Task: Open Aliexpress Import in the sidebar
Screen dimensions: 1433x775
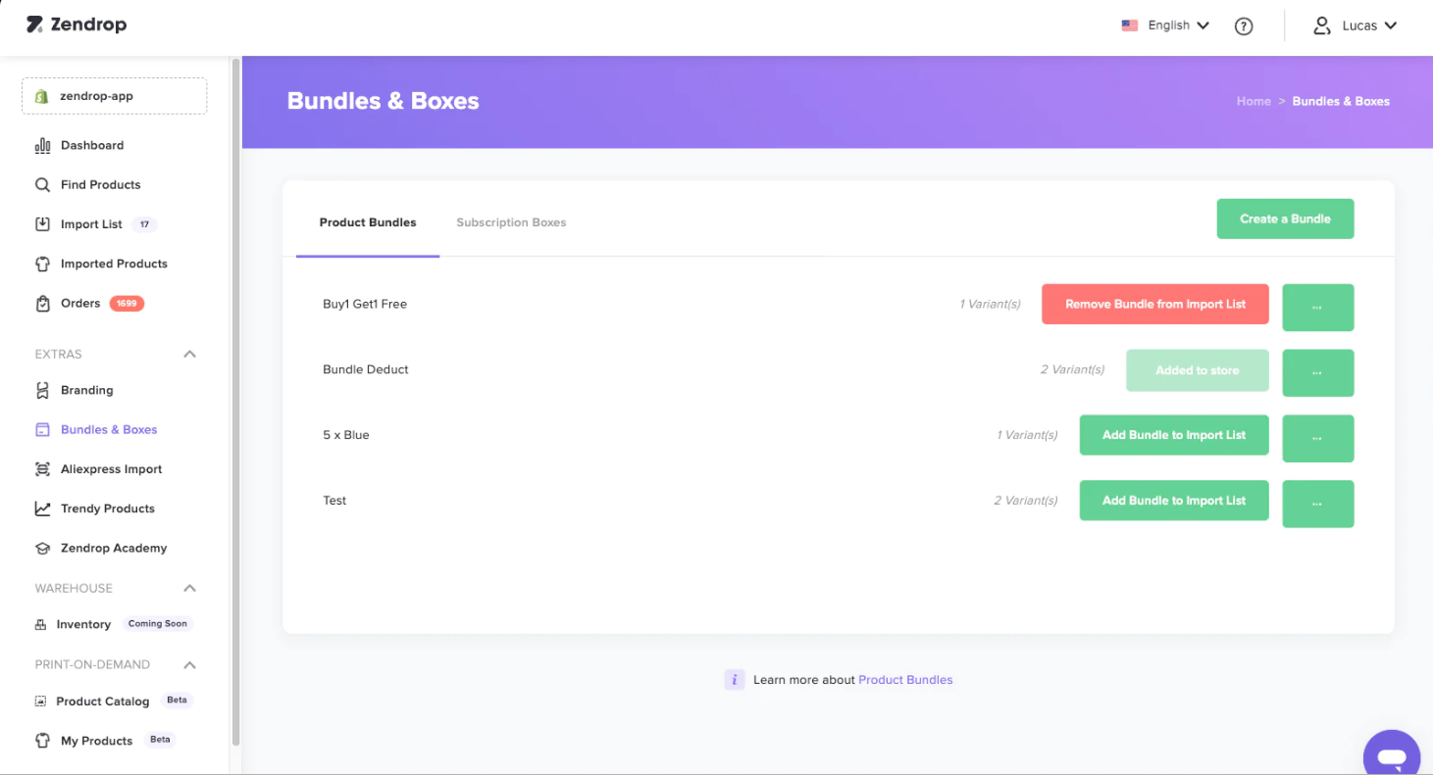Action: [111, 469]
